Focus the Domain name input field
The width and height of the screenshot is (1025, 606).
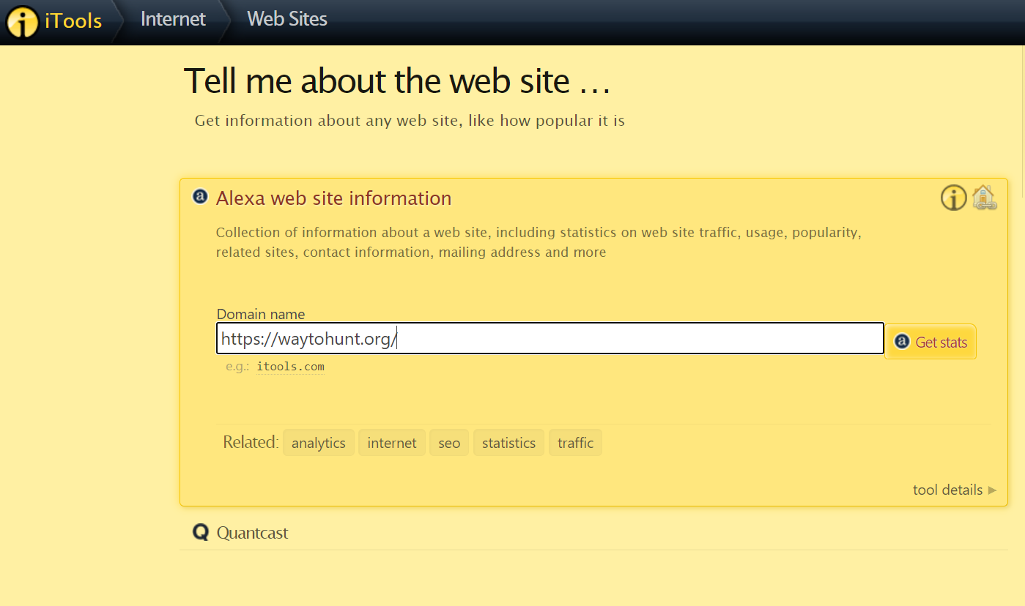pyautogui.click(x=550, y=339)
